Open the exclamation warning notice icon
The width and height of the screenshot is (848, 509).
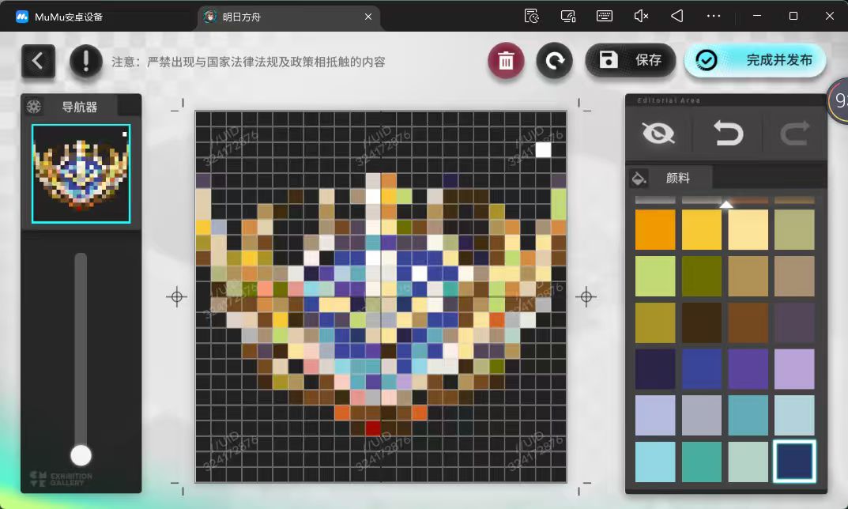coord(86,61)
